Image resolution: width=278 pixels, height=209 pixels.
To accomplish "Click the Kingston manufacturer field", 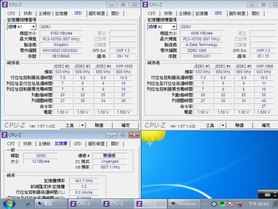I will 61,45.
